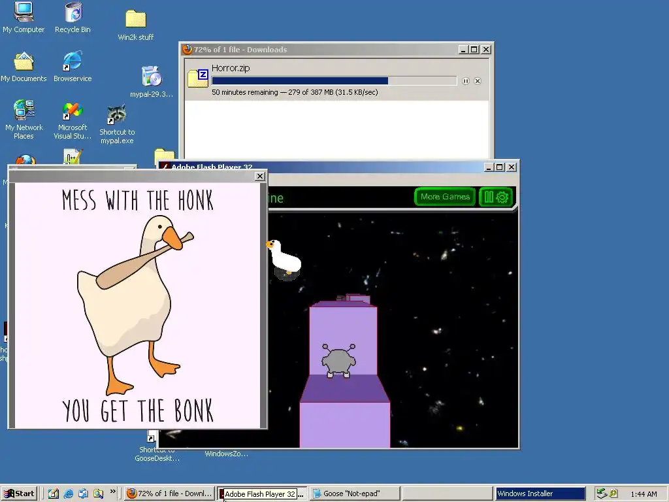The height and width of the screenshot is (502, 669).
Task: Click the Outlook Express quick launch icon
Action: click(x=83, y=494)
